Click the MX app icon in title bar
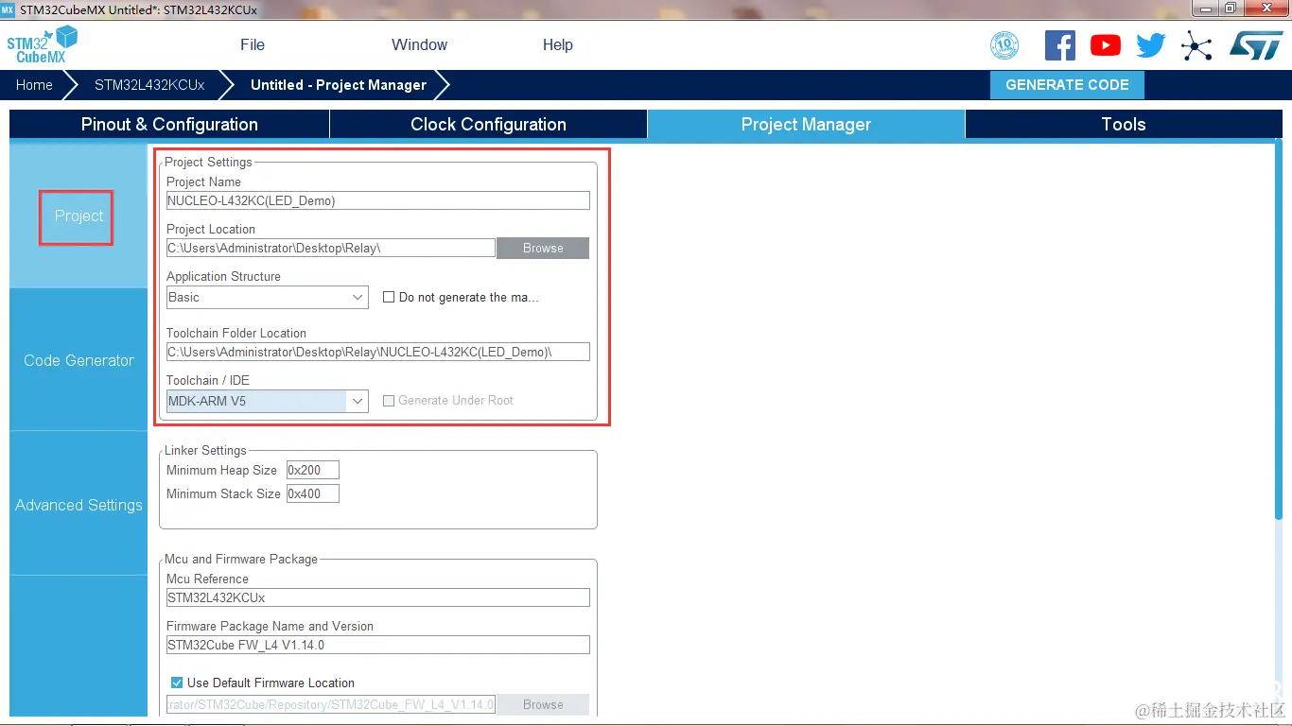Image resolution: width=1292 pixels, height=726 pixels. click(8, 9)
